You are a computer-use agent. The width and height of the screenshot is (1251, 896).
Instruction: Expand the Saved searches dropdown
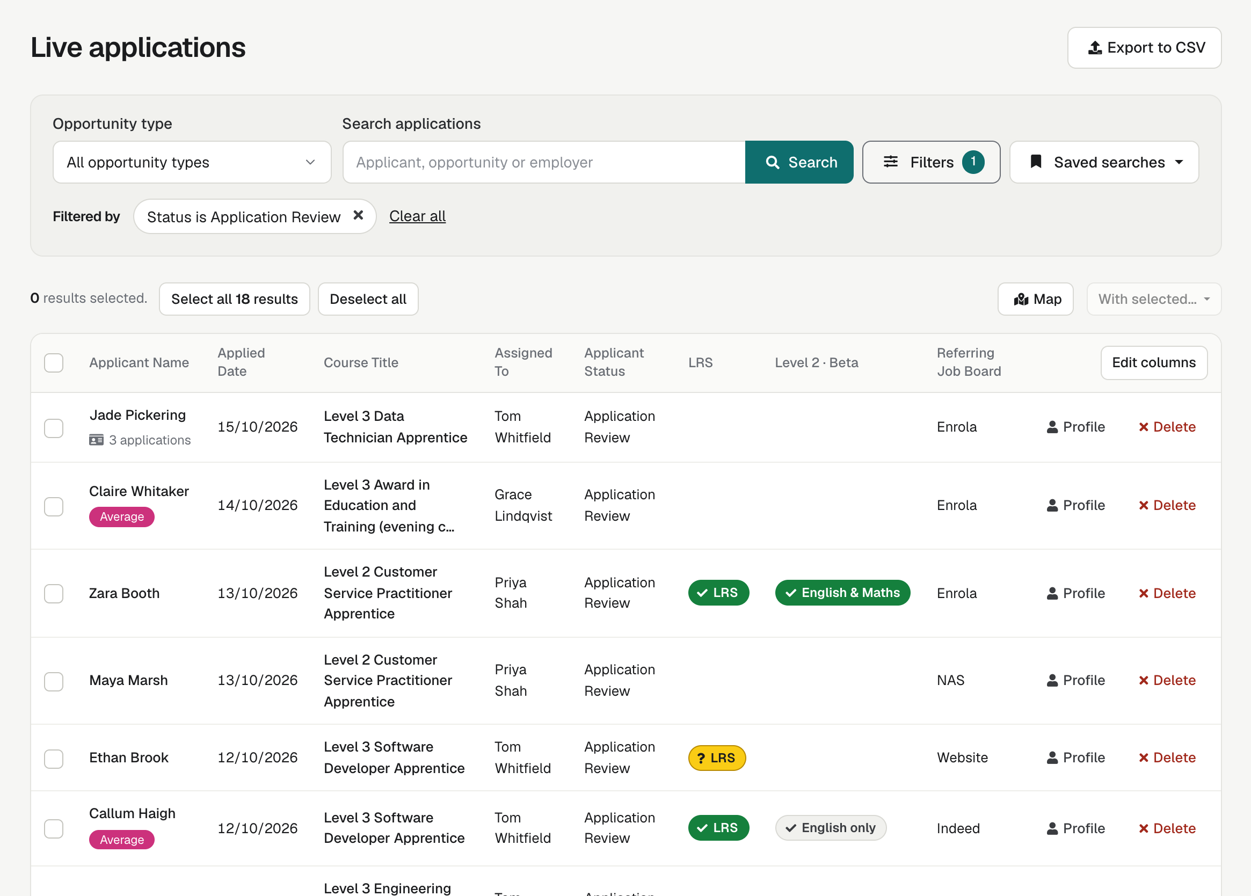point(1104,162)
